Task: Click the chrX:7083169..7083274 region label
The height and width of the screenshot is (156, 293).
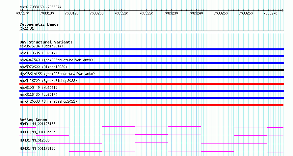Action: [40, 7]
